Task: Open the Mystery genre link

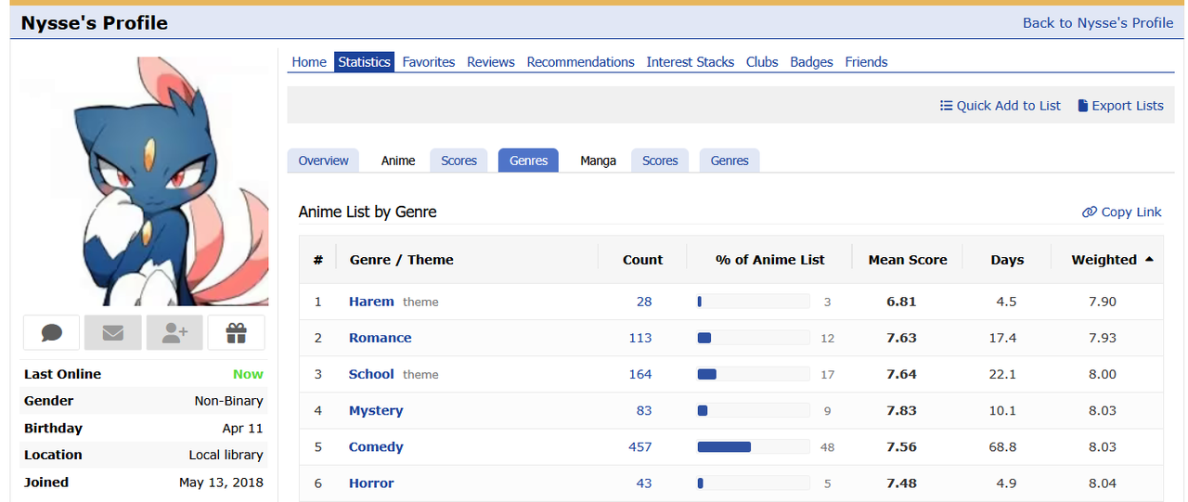Action: coord(376,410)
